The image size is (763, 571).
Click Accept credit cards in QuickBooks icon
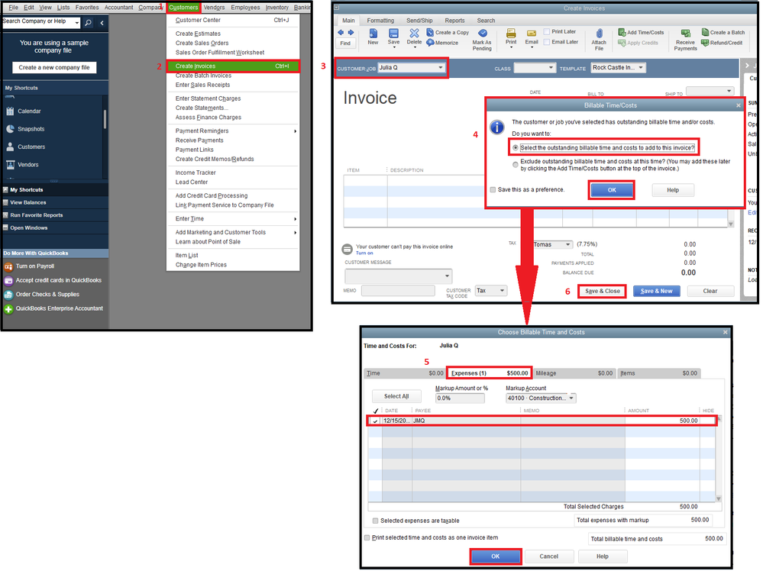point(8,281)
